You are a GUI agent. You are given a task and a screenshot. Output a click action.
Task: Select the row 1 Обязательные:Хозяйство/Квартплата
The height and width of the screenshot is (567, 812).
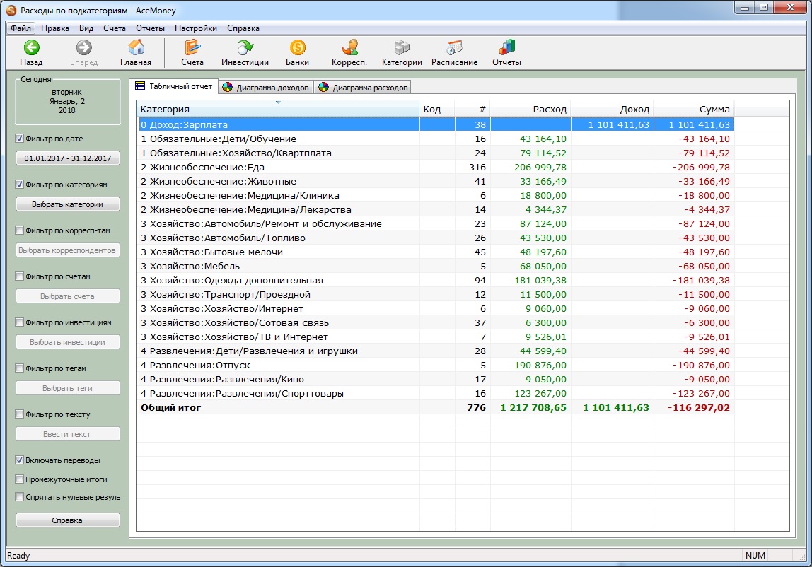[436, 153]
